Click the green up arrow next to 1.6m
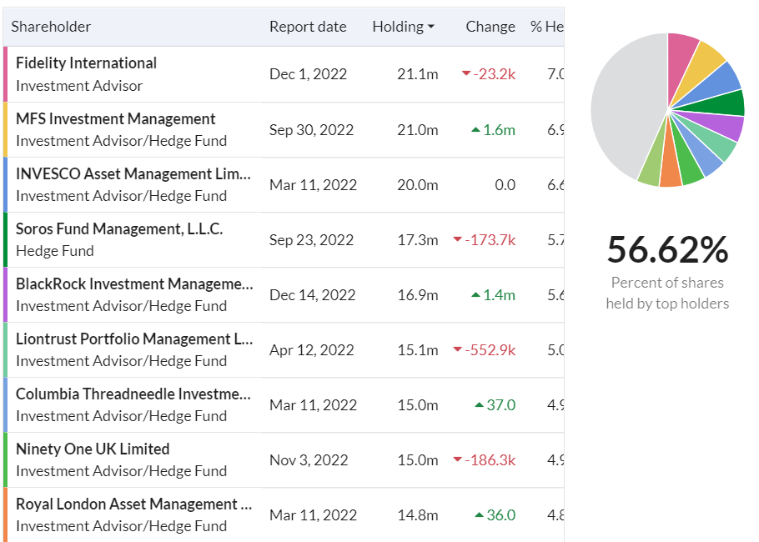The image size is (759, 542). click(x=475, y=130)
